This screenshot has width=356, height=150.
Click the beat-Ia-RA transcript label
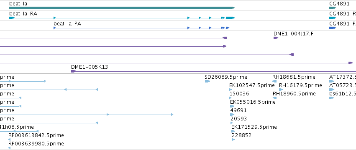click(23, 14)
